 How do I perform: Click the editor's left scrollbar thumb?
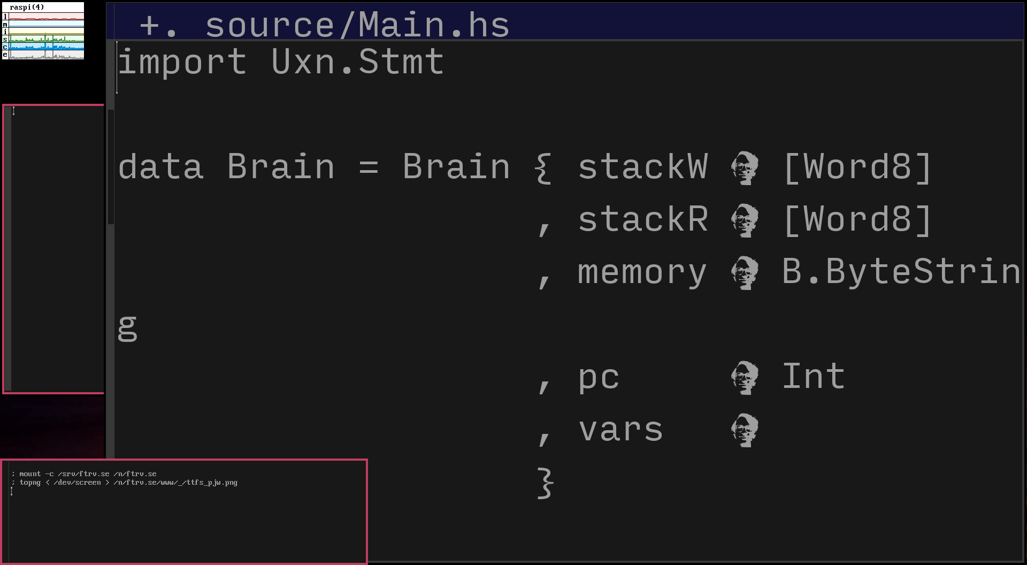click(111, 166)
